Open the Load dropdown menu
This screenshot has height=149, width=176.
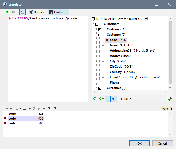[x=126, y=99]
